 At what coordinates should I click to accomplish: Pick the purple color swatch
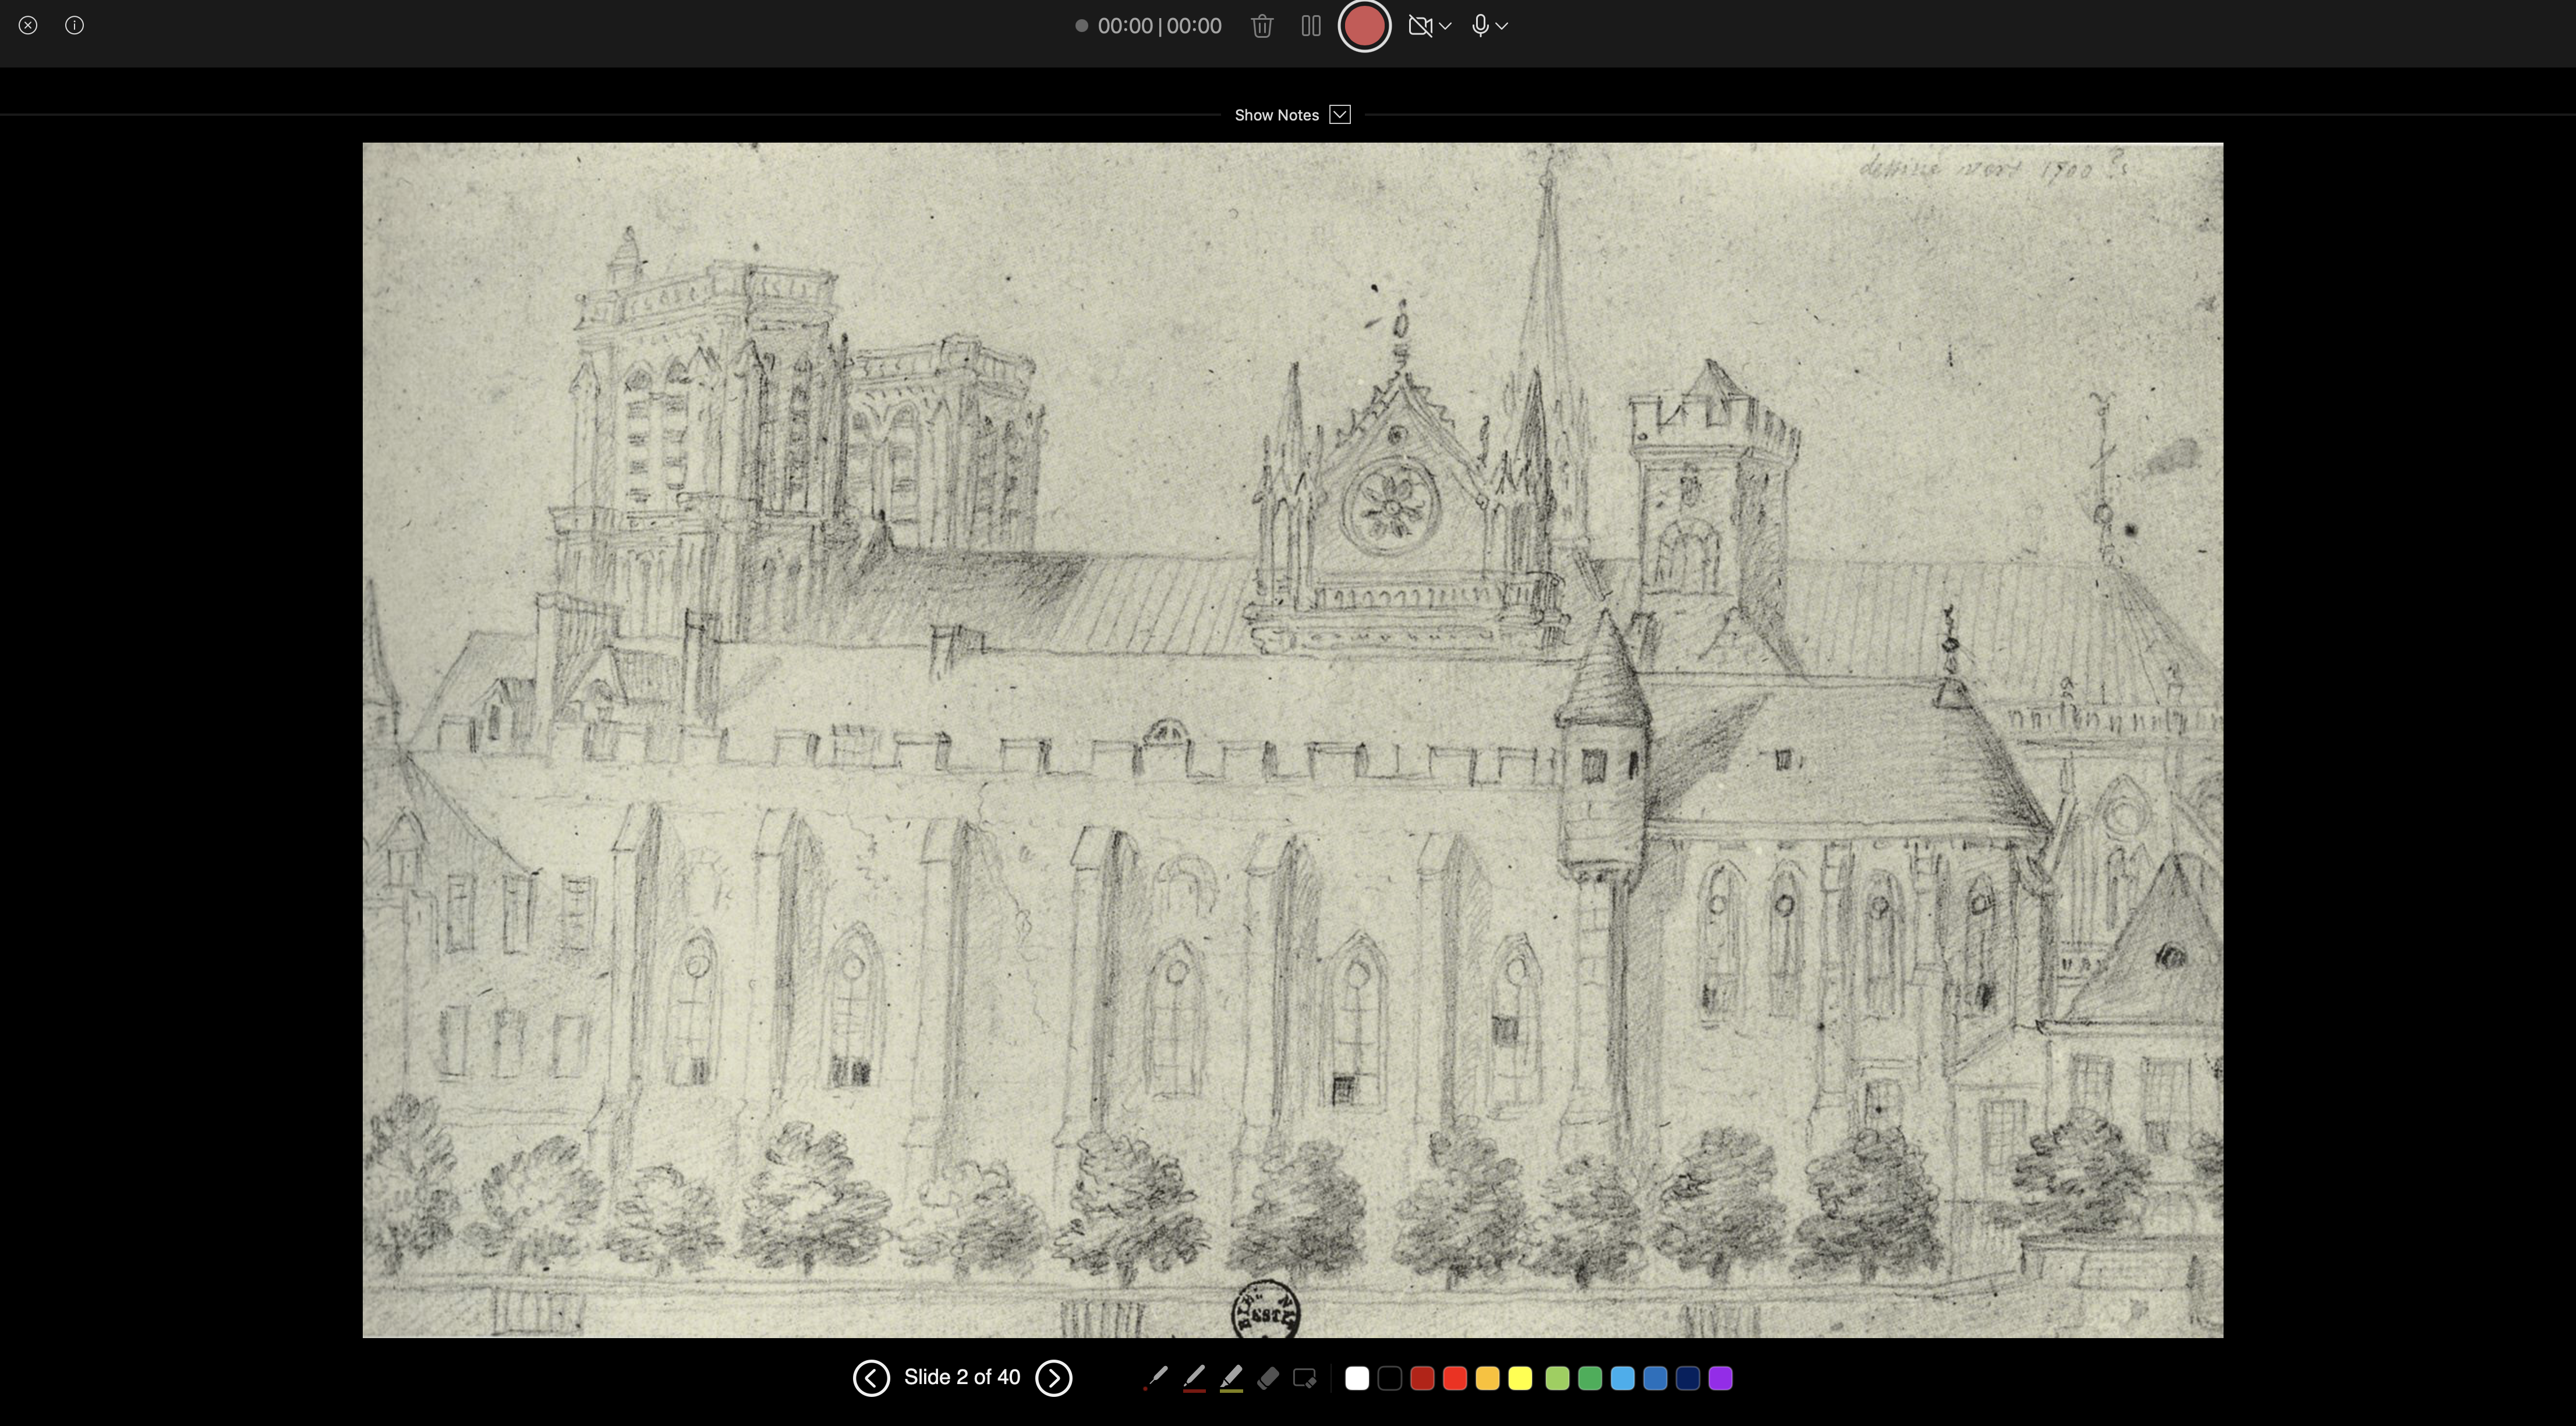pyautogui.click(x=1720, y=1378)
